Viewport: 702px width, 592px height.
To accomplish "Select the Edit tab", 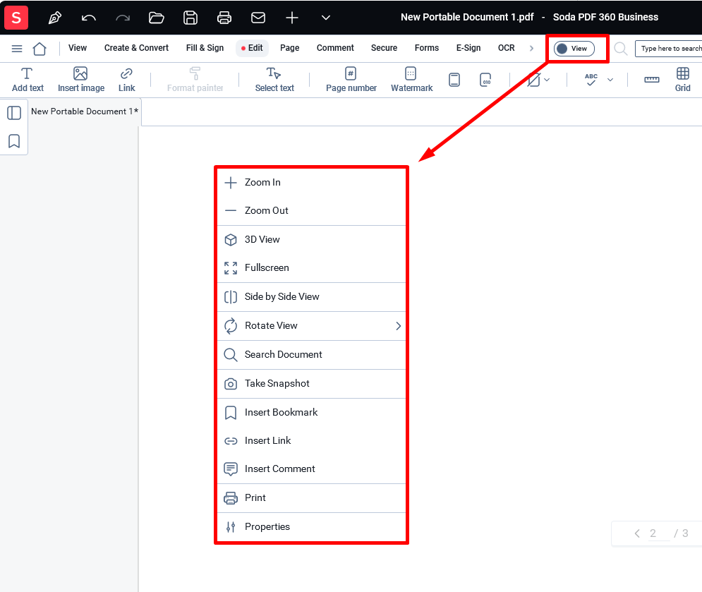I will [x=252, y=48].
